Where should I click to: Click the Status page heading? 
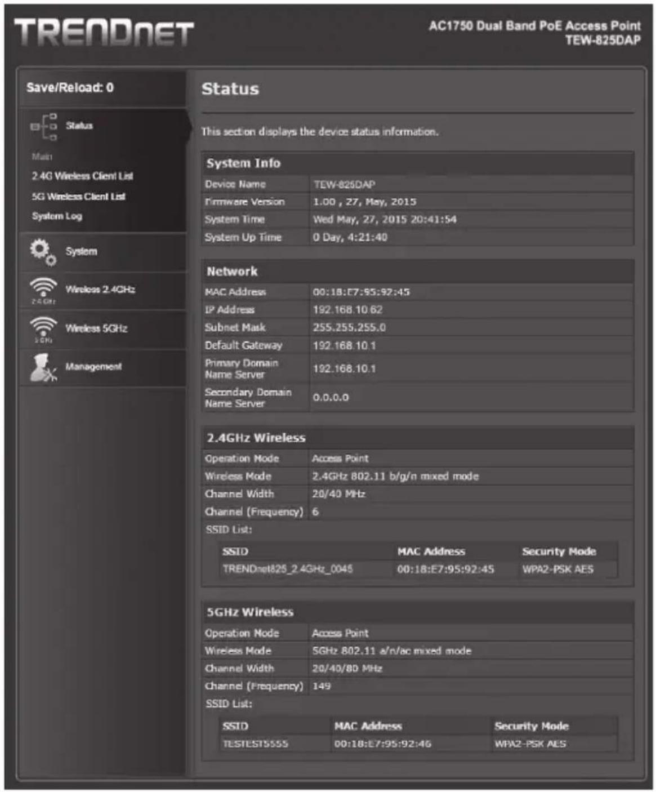pos(230,89)
